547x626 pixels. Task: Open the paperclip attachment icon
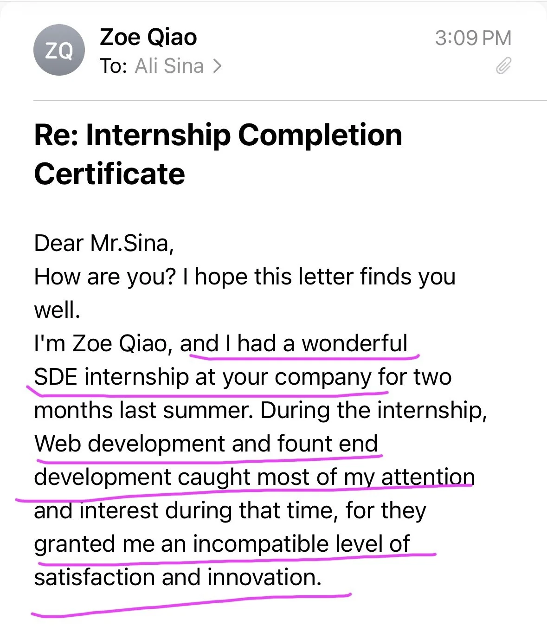point(503,66)
